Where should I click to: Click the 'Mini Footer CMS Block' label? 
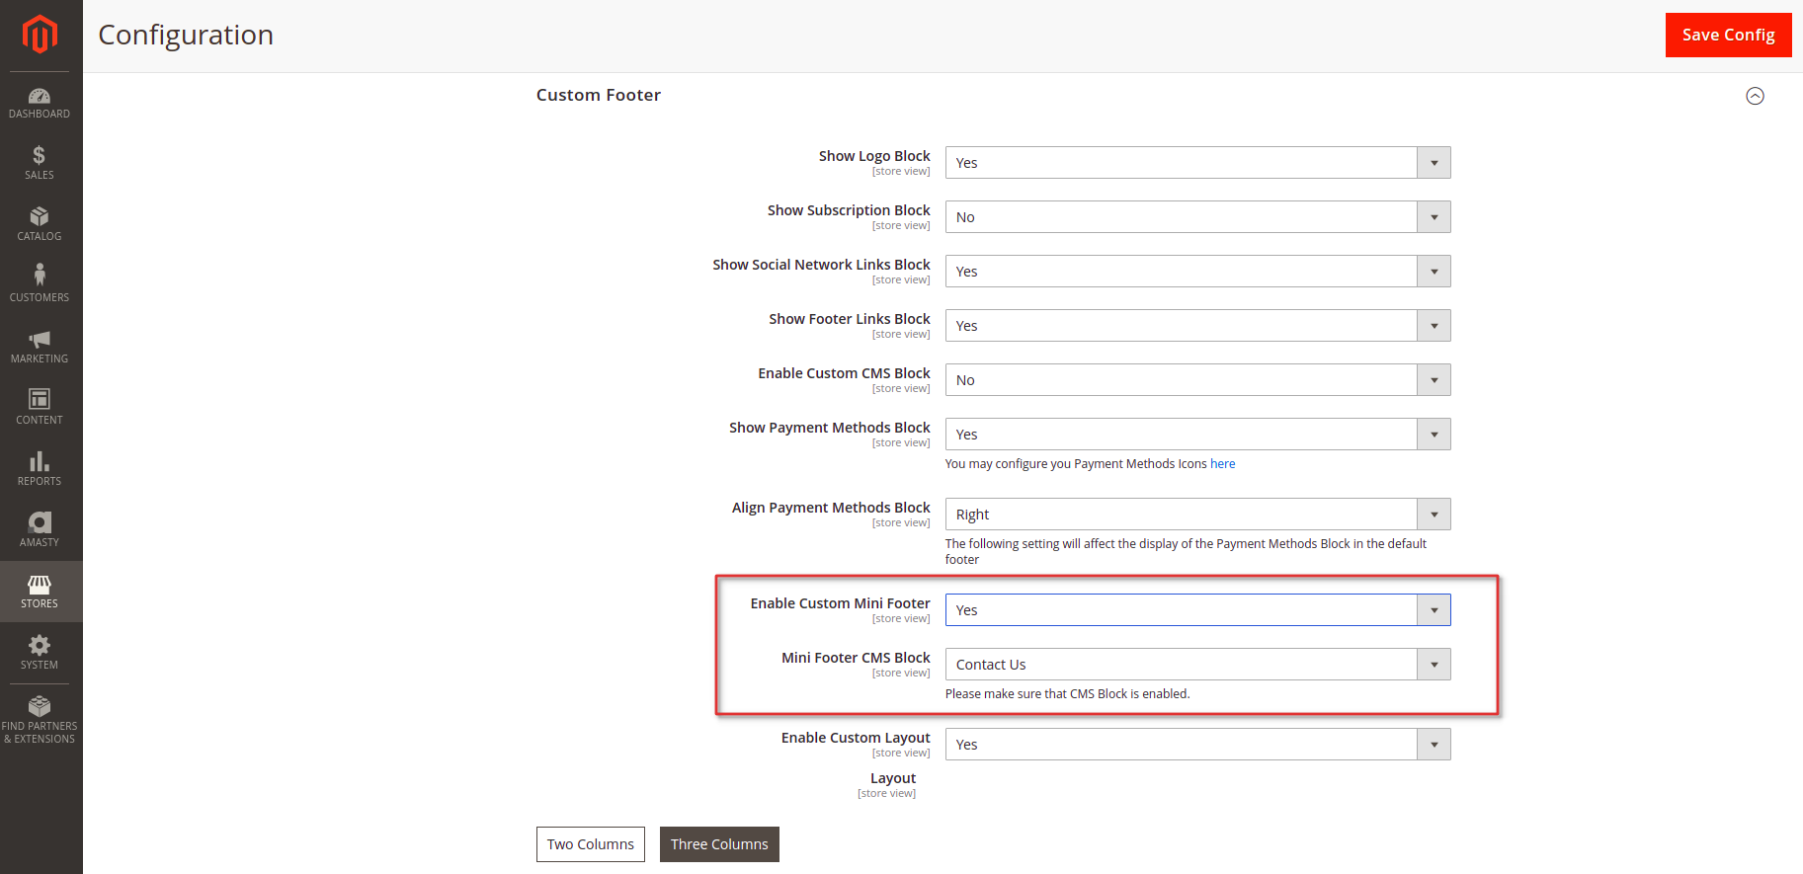coord(856,658)
